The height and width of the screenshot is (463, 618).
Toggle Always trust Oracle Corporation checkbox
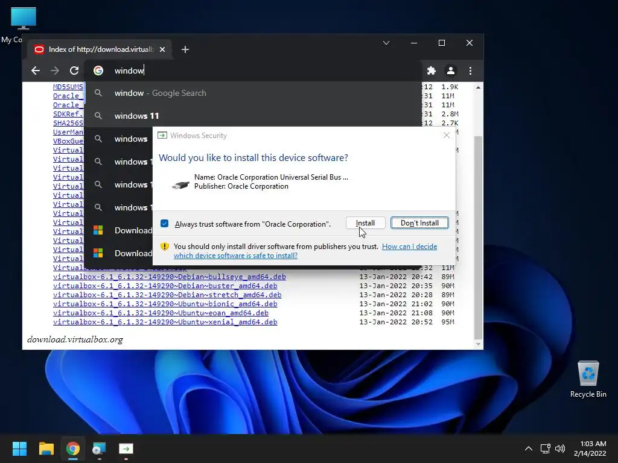coord(164,224)
